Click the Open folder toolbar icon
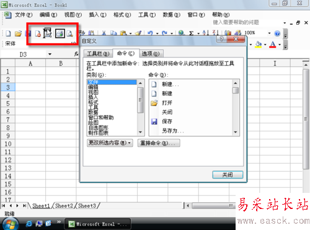The width and height of the screenshot is (310, 230). (18, 33)
